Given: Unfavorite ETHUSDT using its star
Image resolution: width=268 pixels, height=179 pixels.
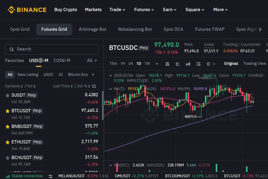Looking at the screenshot, I should click(x=8, y=142).
